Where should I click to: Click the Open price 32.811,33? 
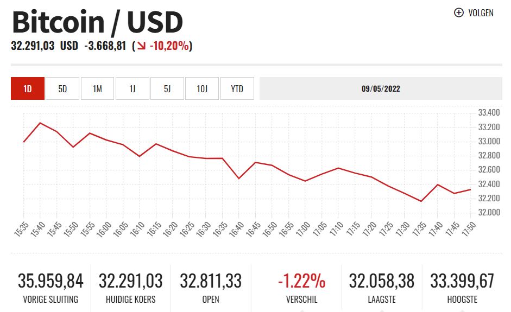211,281
